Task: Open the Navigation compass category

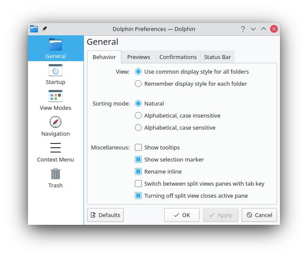Action: tap(56, 126)
